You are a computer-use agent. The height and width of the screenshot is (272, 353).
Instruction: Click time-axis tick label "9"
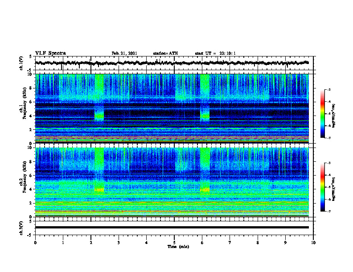click(285, 243)
